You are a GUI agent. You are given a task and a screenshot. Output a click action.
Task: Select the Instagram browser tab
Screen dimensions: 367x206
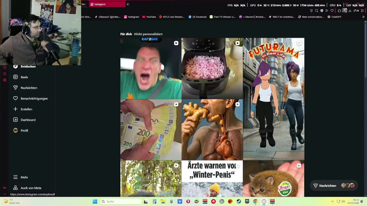[107, 4]
